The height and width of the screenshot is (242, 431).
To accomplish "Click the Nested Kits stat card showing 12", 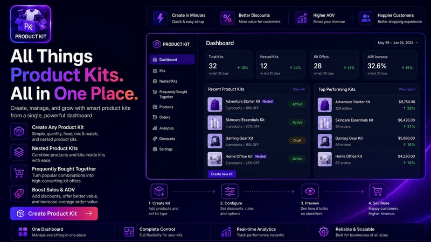I will [x=280, y=65].
